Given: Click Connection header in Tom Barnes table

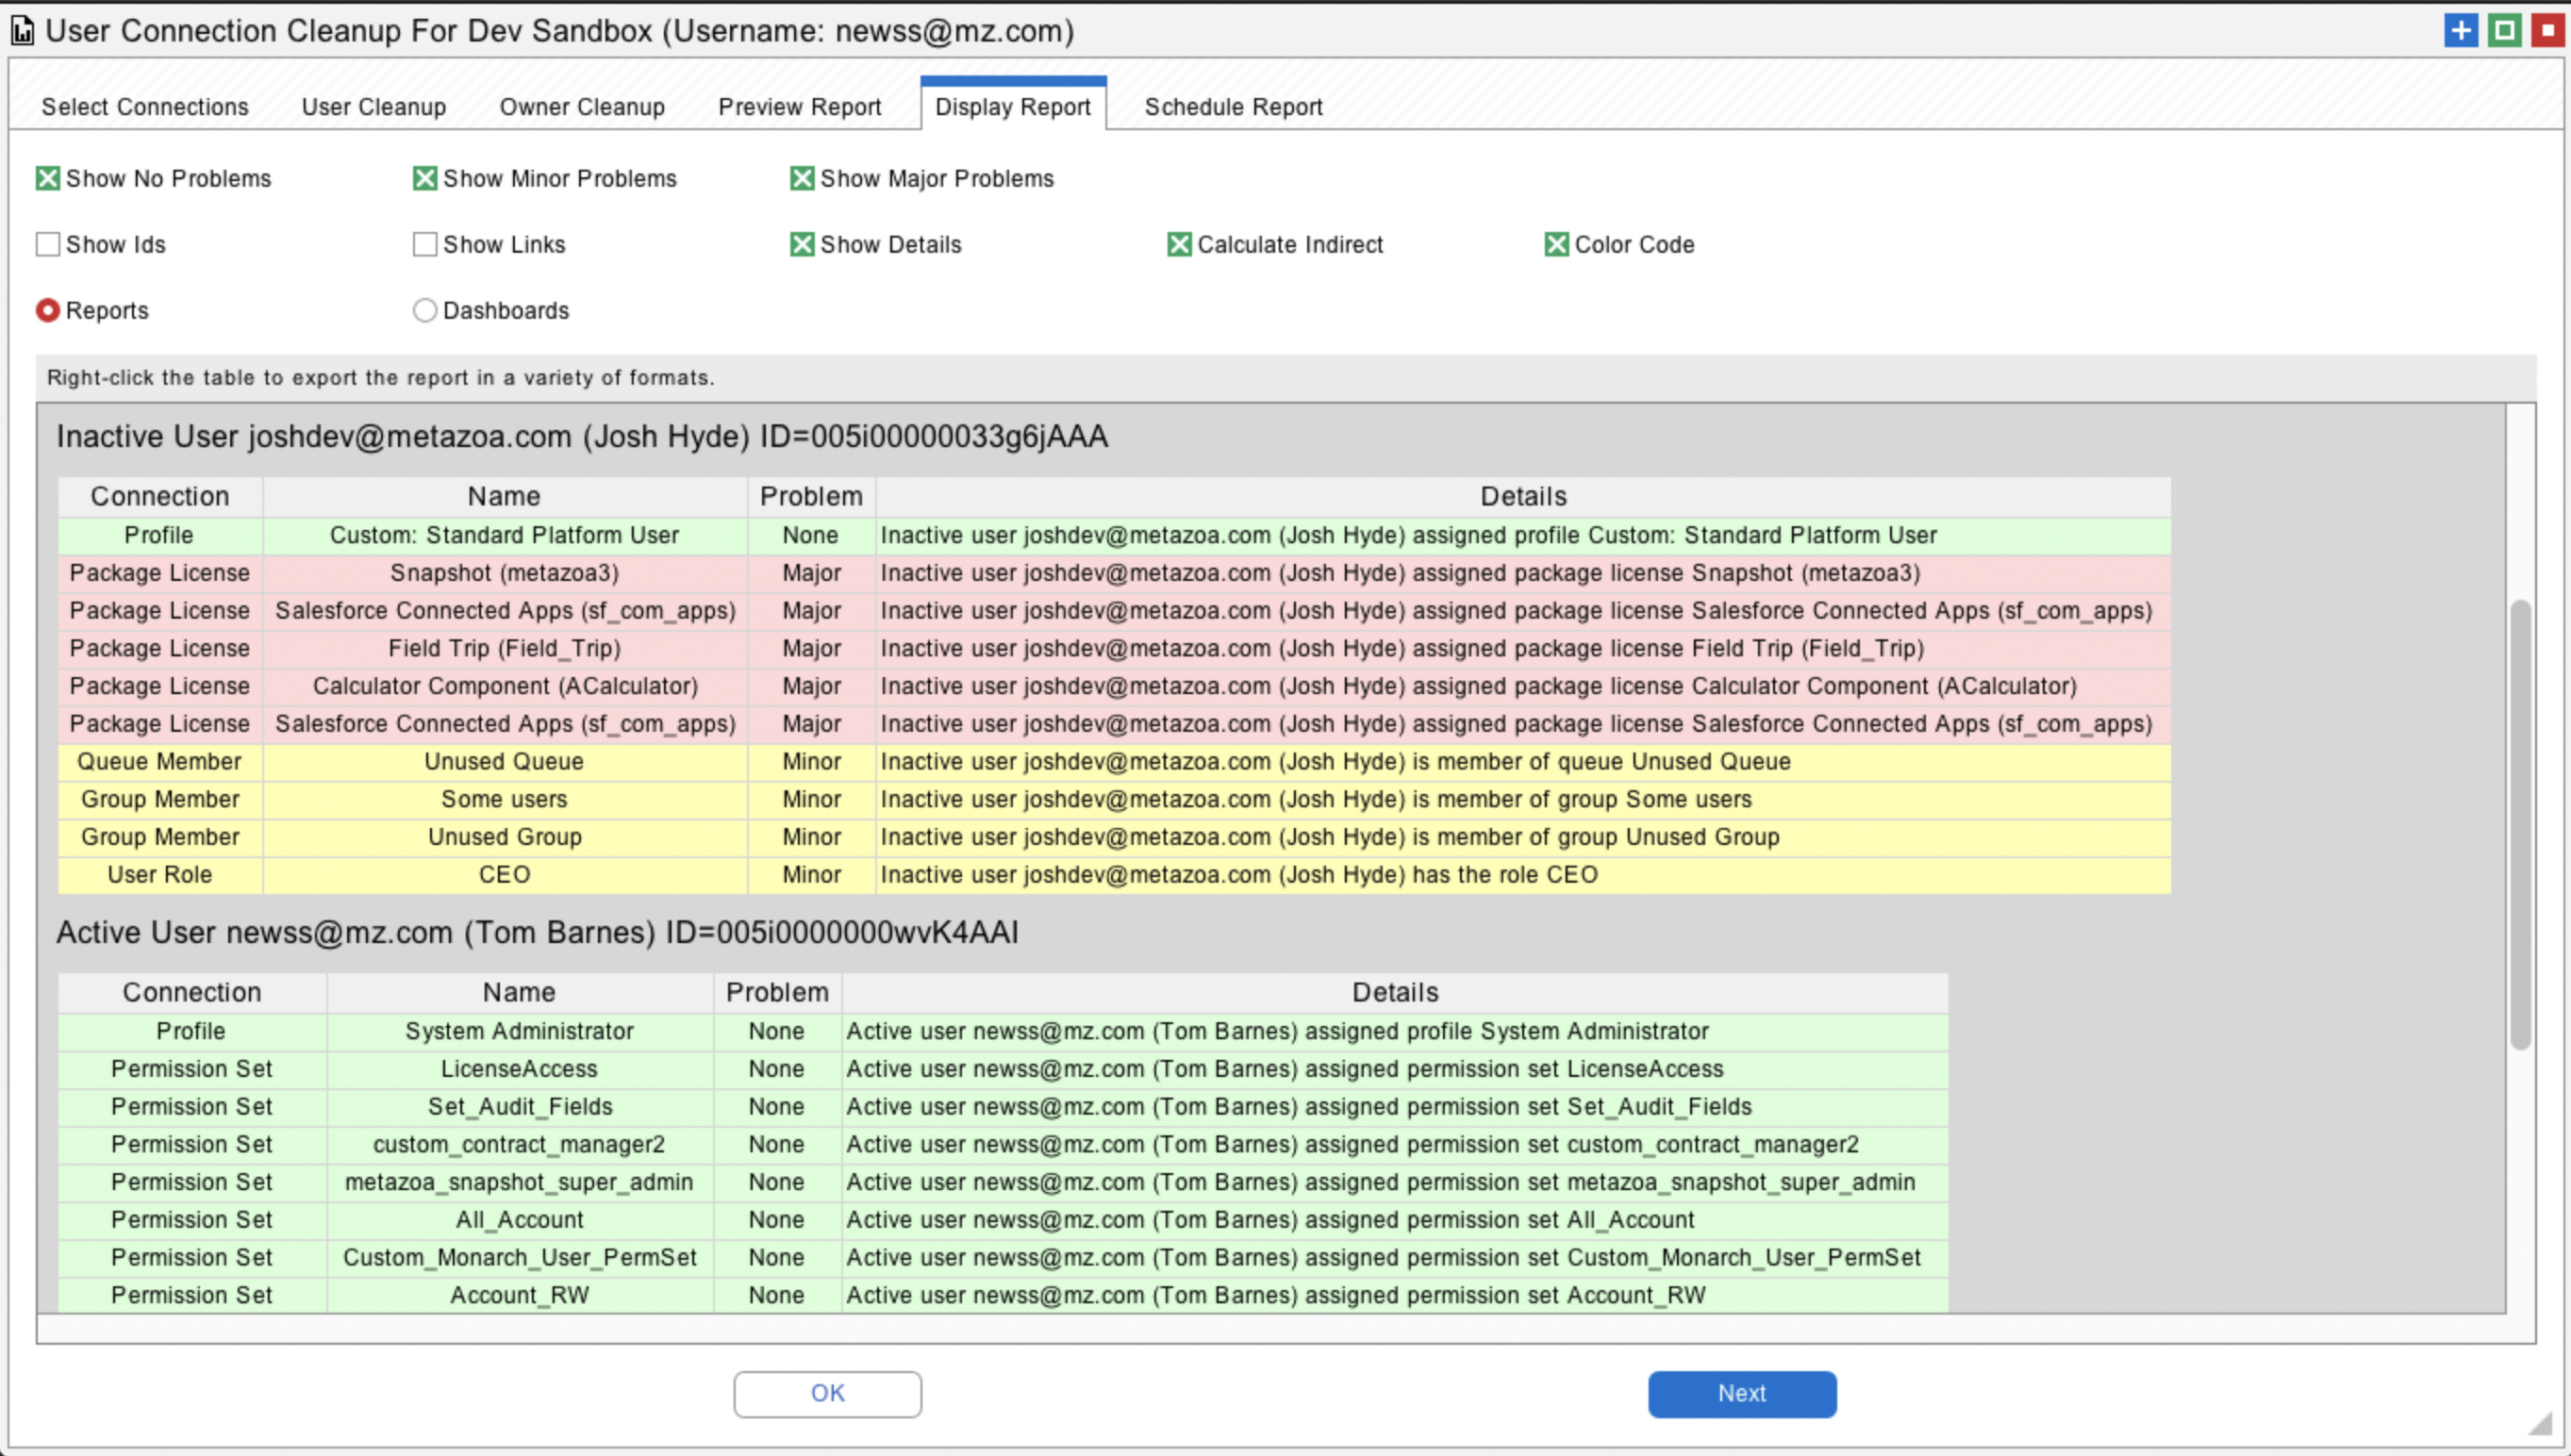Looking at the screenshot, I should pyautogui.click(x=192, y=992).
